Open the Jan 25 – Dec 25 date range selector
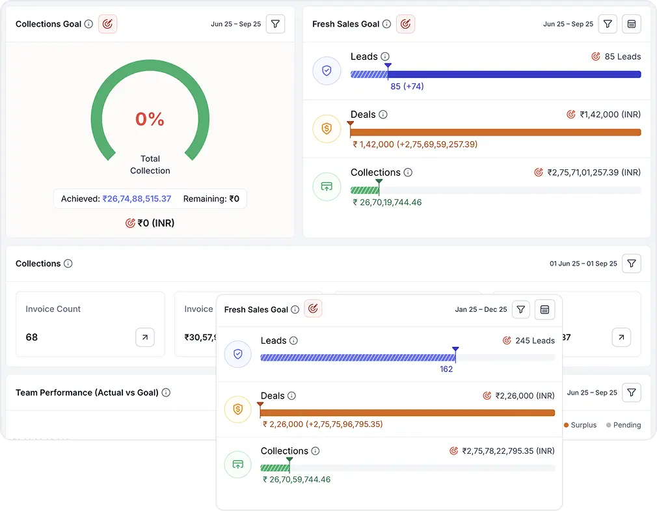This screenshot has width=657, height=511. [481, 310]
